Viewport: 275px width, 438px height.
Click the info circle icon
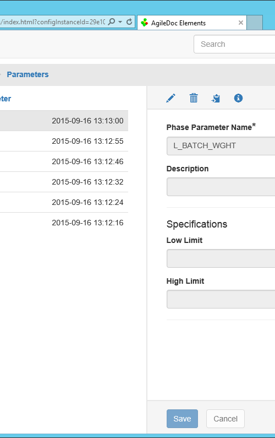pos(238,98)
